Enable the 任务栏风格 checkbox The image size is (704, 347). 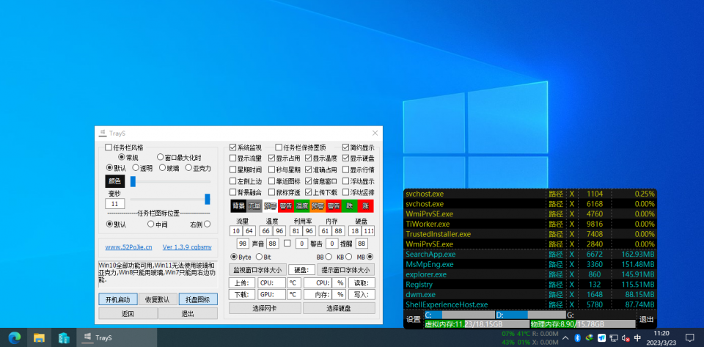[109, 147]
